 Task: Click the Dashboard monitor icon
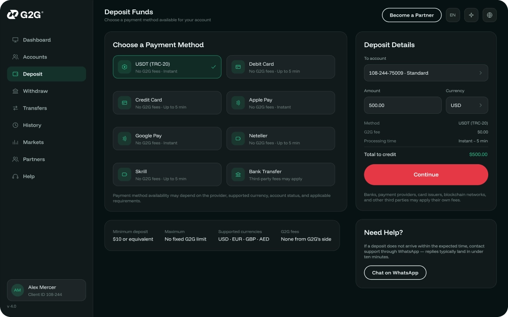click(x=15, y=40)
